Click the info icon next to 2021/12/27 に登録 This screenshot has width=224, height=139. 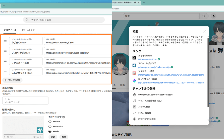point(134,119)
